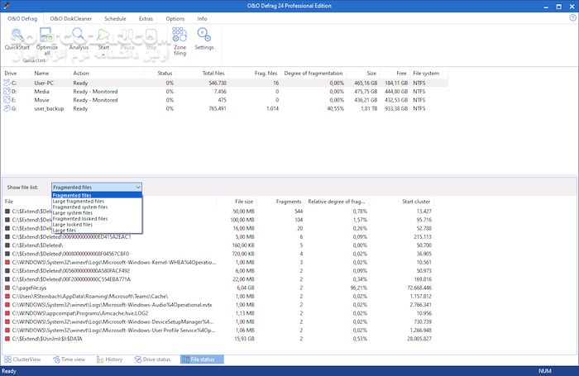
Task: Show the History view tab
Action: pyautogui.click(x=110, y=359)
